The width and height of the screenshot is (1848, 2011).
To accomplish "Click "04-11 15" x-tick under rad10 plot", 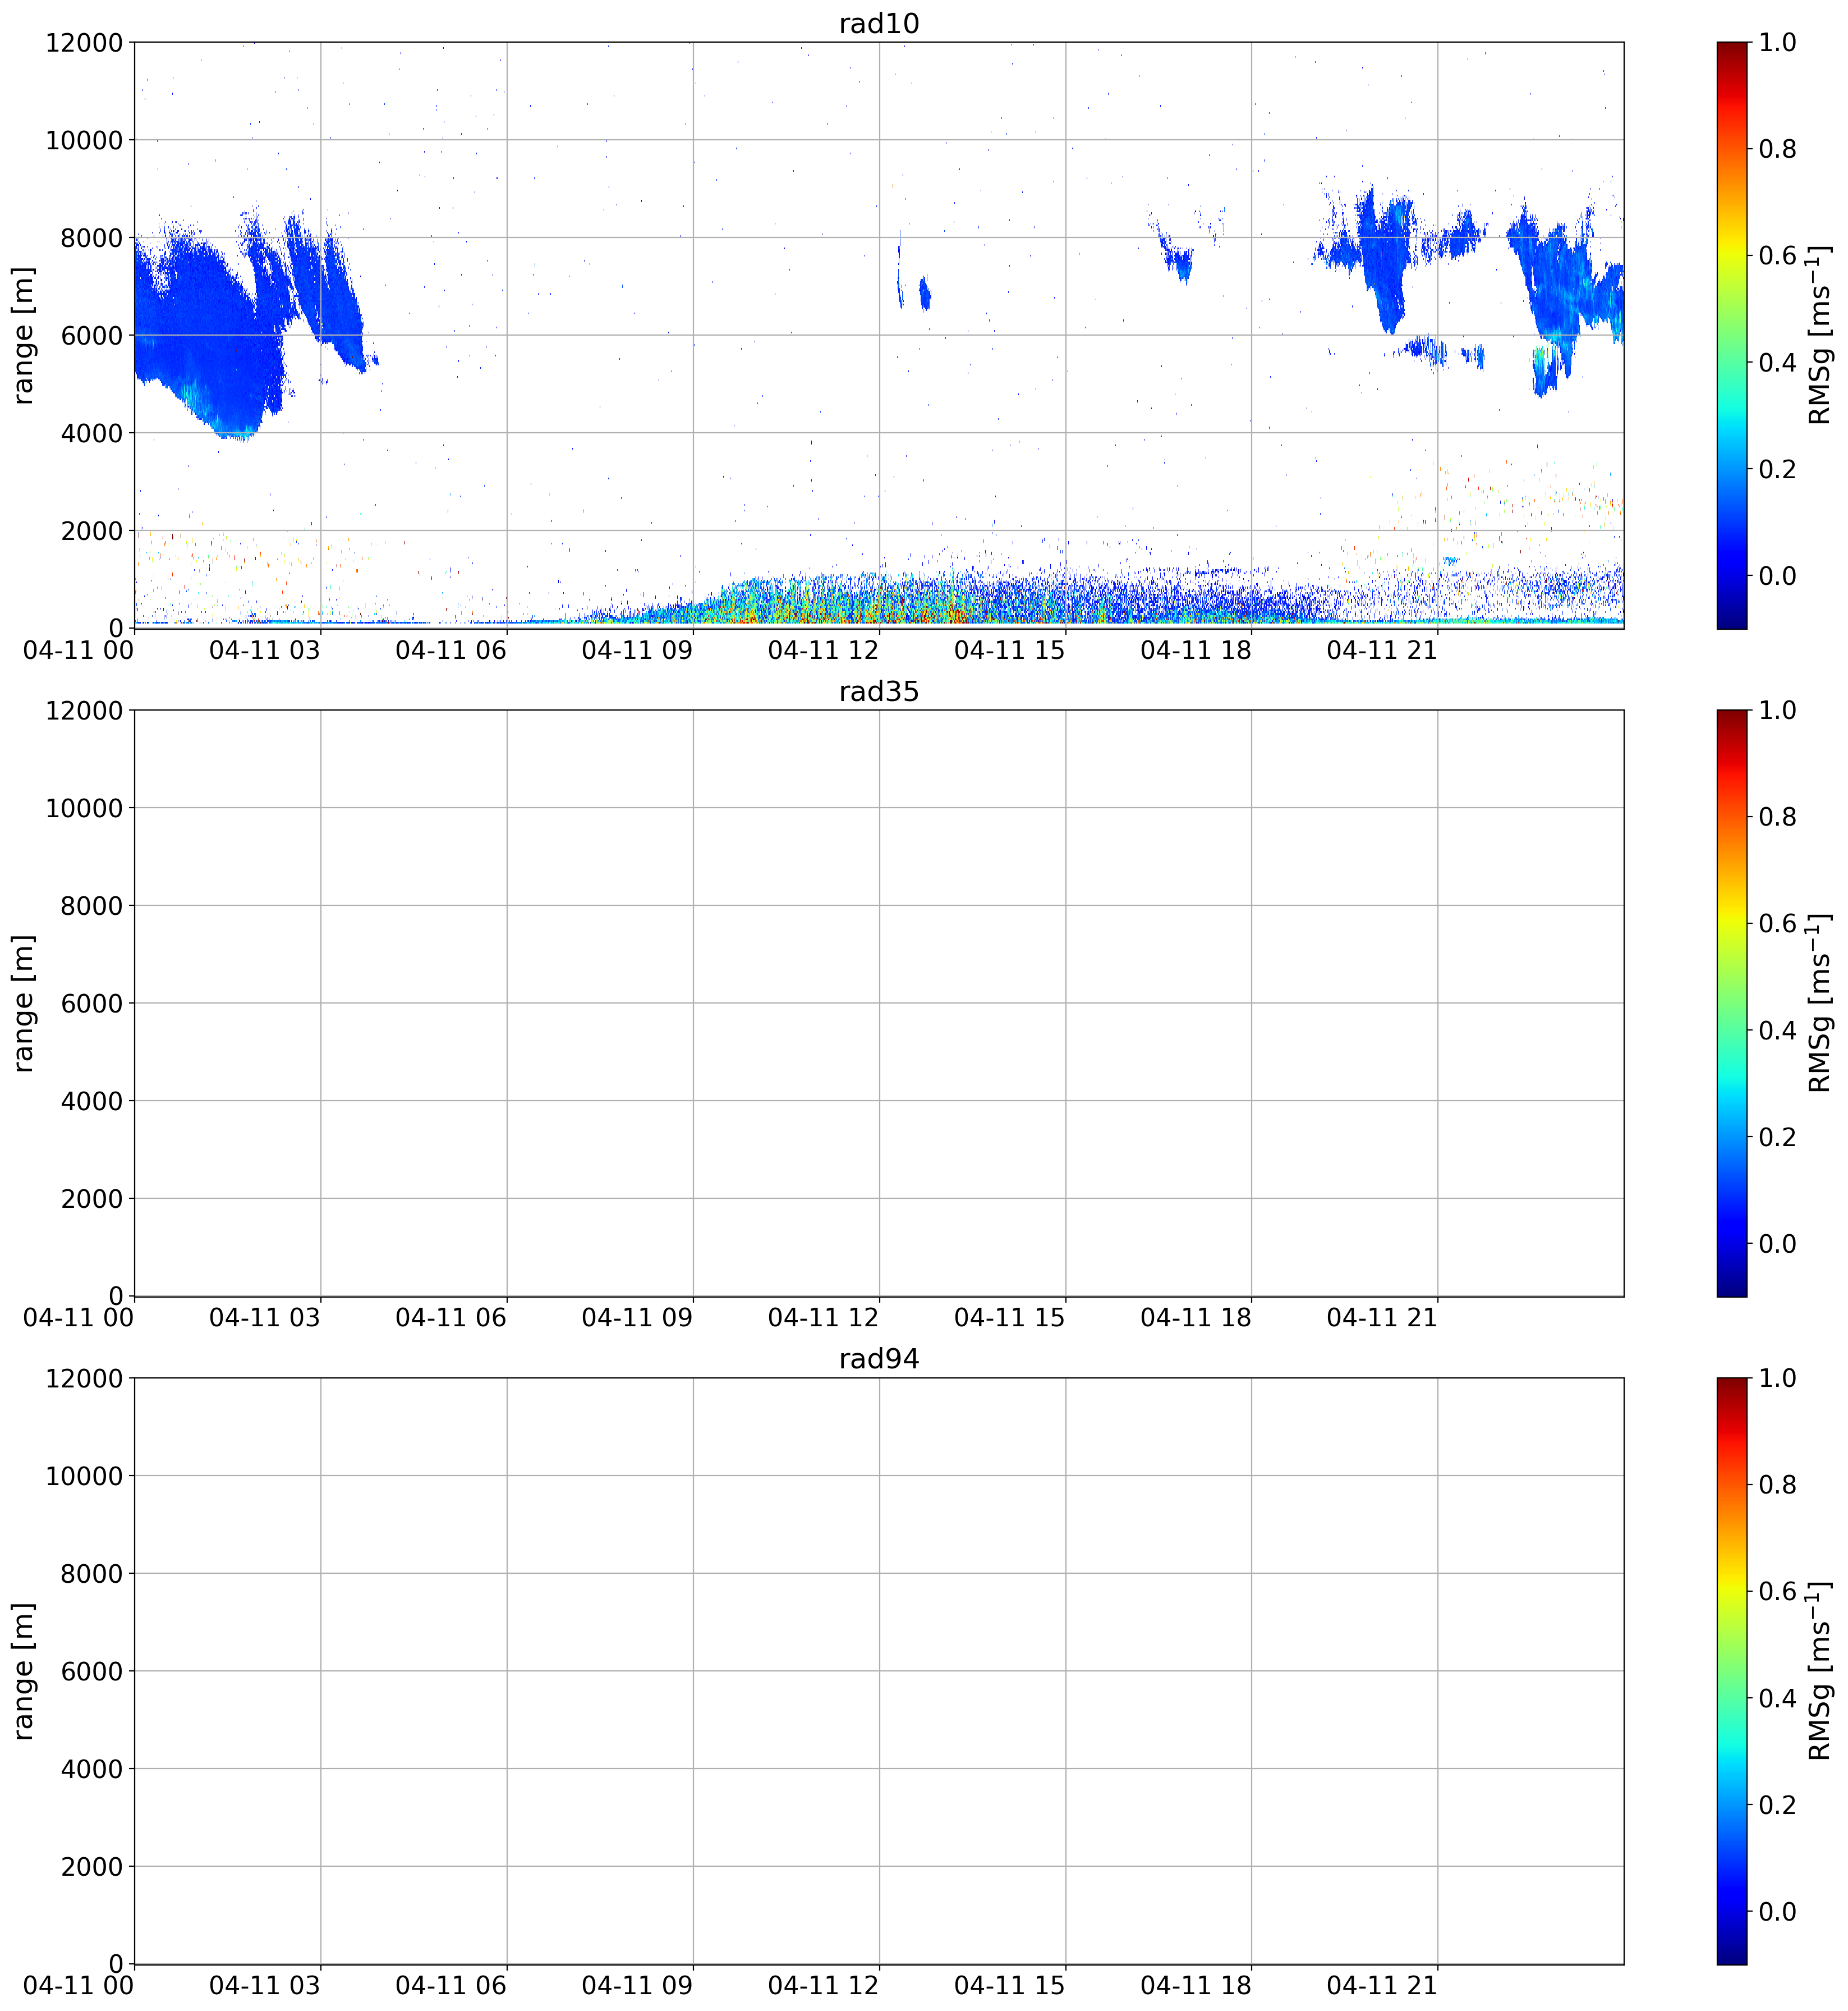I will click(x=1009, y=651).
